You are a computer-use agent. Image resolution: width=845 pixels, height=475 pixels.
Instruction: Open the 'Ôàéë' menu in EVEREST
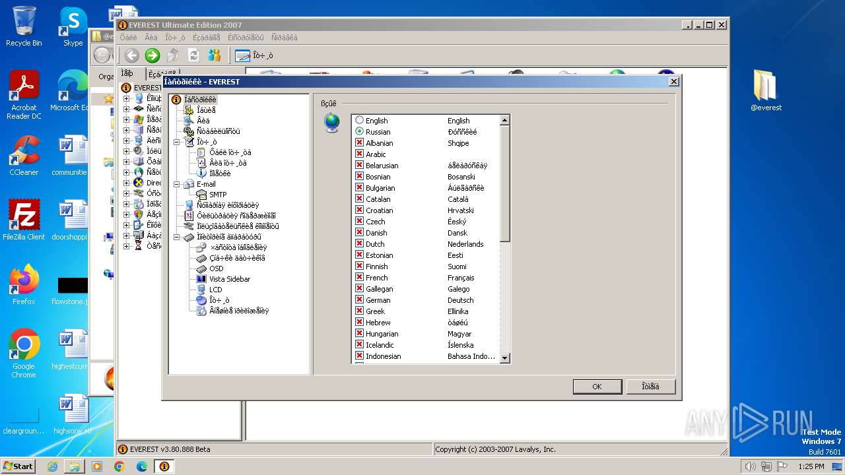click(128, 38)
